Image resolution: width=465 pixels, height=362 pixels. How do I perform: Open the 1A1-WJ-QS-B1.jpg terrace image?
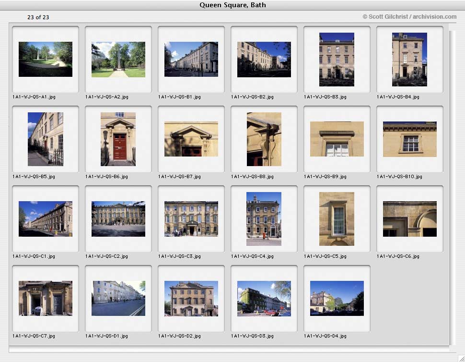point(191,59)
